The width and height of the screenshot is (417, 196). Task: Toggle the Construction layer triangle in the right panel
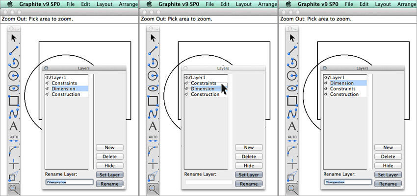click(x=325, y=94)
